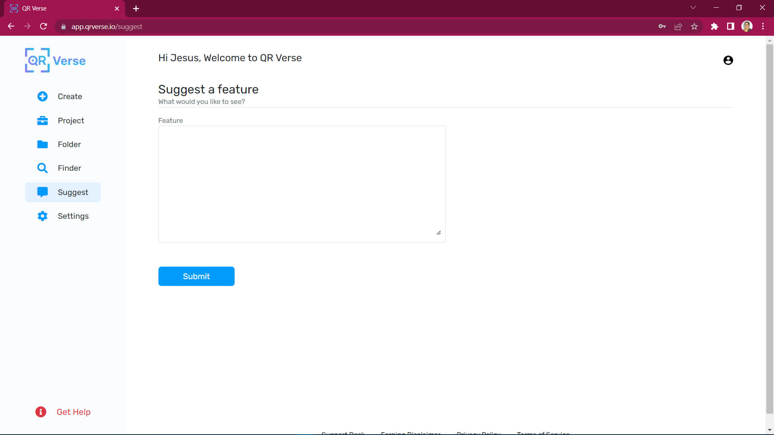The width and height of the screenshot is (774, 435).
Task: Open the Project menu item
Action: (63, 120)
